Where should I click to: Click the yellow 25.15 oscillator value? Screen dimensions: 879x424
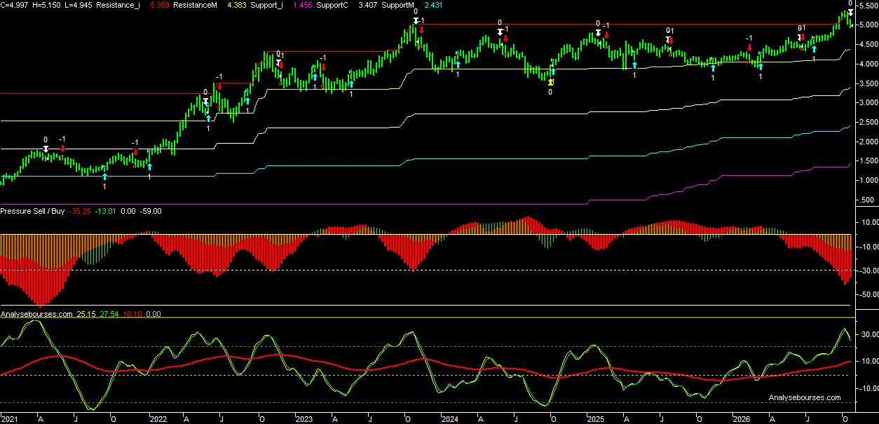coord(86,315)
